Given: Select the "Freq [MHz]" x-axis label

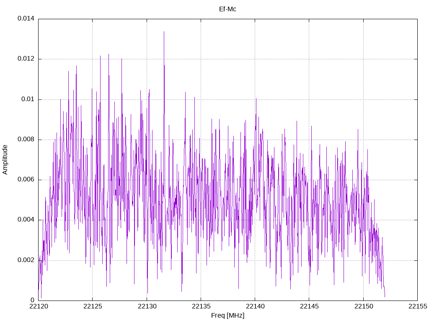Looking at the screenshot, I should [x=227, y=315].
